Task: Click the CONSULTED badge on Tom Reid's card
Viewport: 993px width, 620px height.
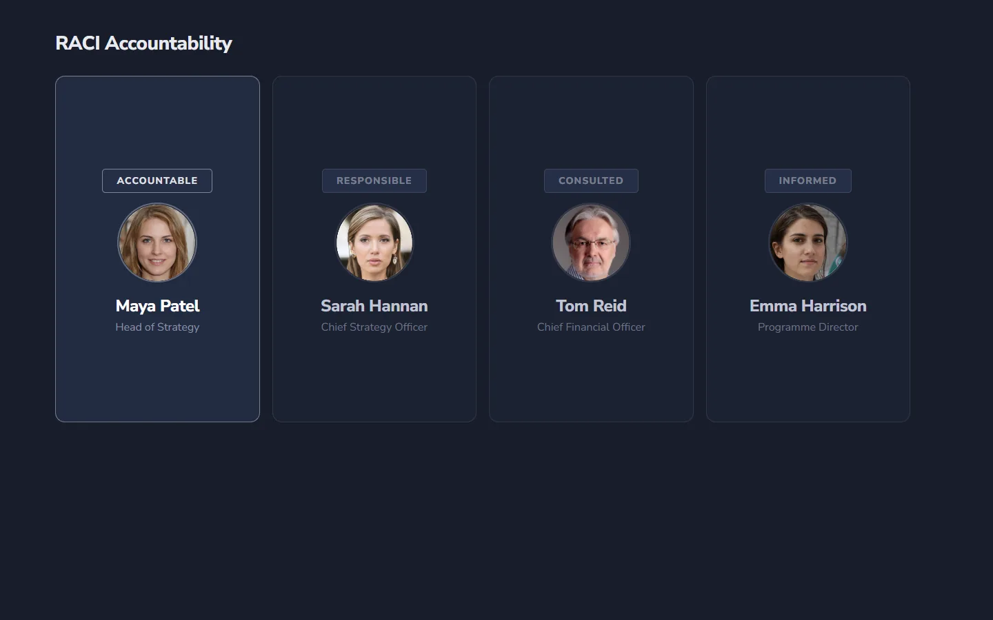Action: tap(590, 180)
